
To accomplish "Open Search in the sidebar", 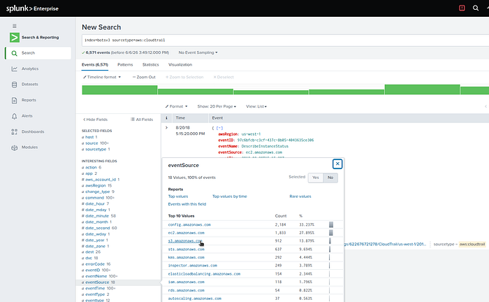I will [x=38, y=53].
